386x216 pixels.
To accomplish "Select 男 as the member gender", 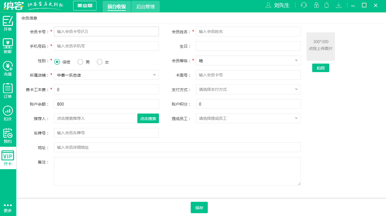I will (80, 62).
